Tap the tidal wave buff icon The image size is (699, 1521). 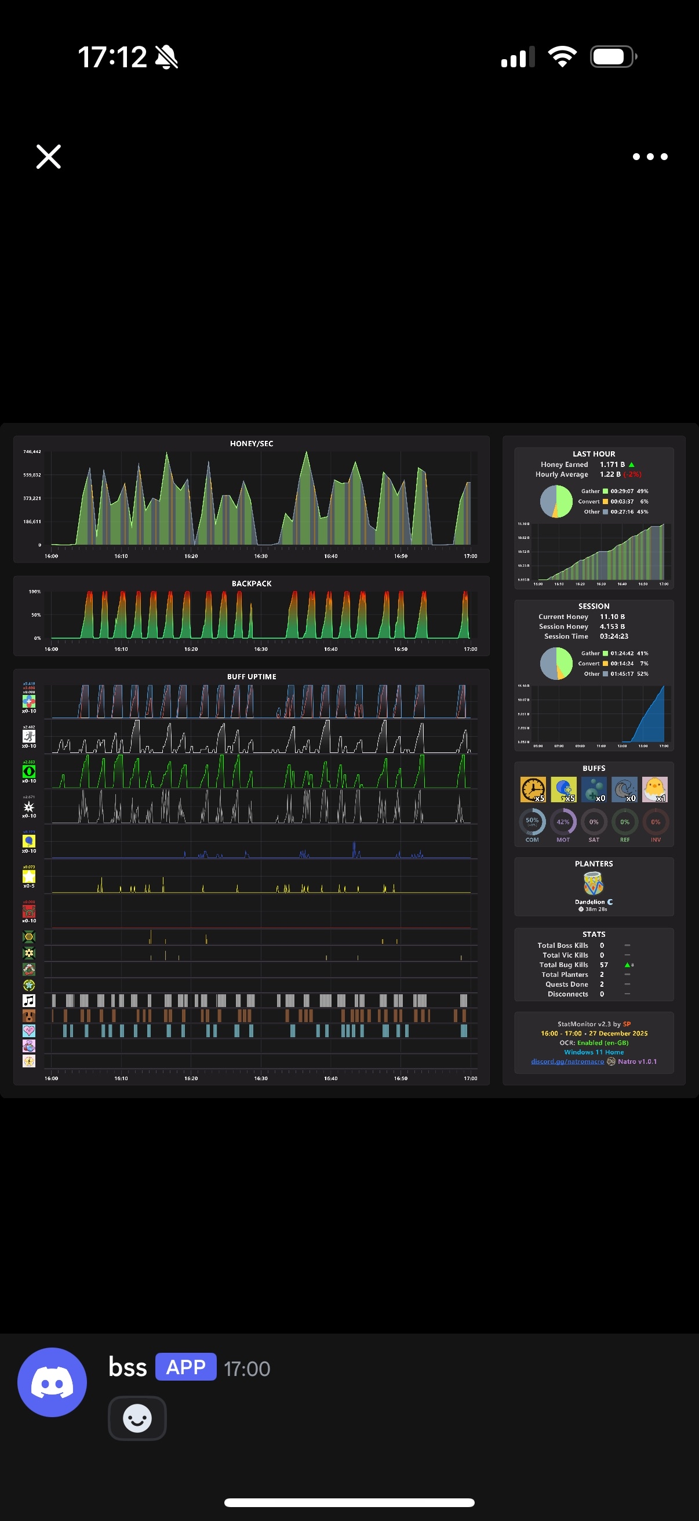625,790
